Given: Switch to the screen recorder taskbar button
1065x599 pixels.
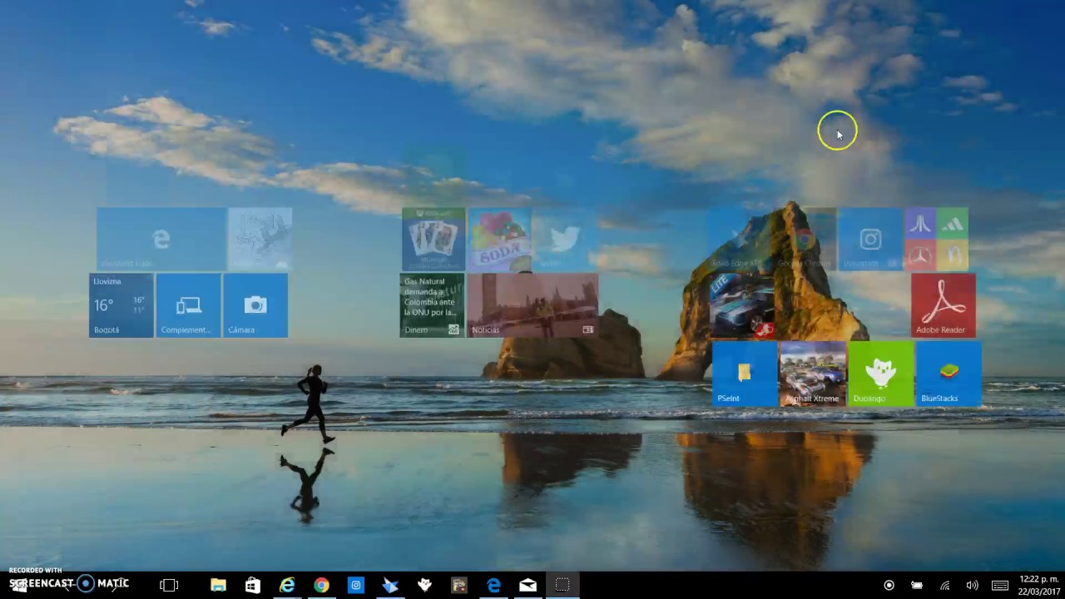Looking at the screenshot, I should tap(562, 585).
